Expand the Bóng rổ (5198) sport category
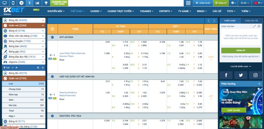 point(24,31)
